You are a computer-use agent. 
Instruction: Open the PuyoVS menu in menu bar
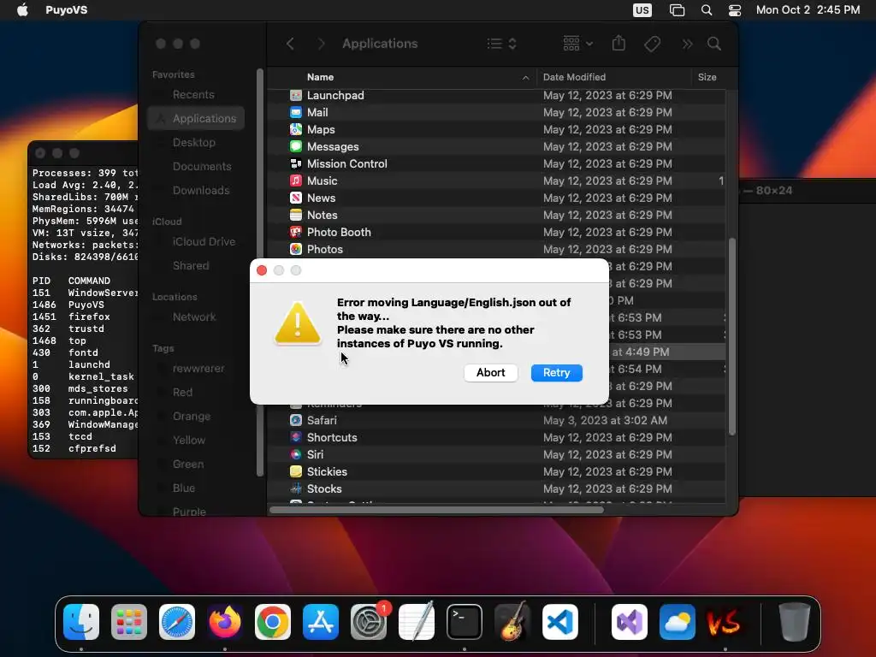point(67,10)
